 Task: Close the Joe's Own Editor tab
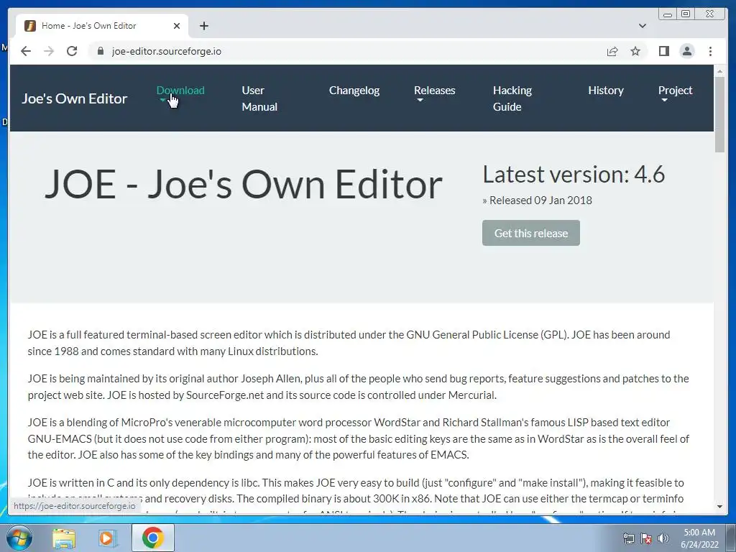(177, 26)
